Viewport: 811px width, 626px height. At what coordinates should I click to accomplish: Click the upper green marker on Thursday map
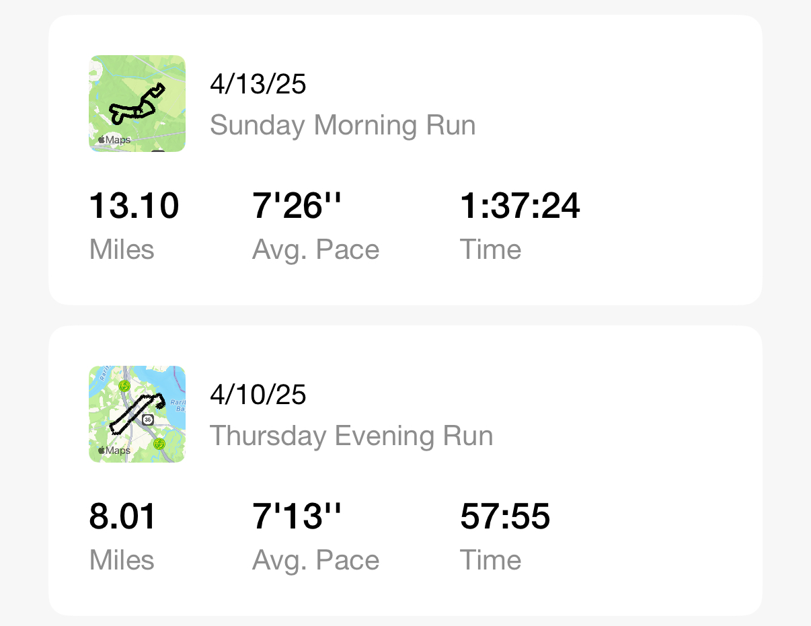[124, 386]
